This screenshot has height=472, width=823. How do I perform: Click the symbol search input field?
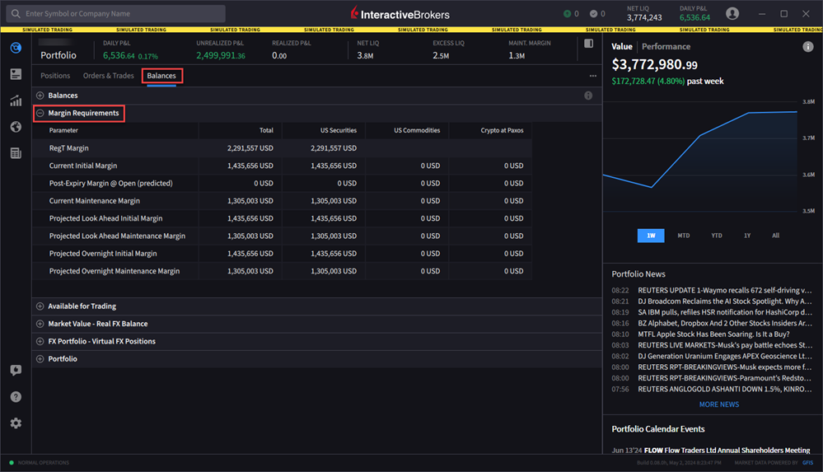(116, 14)
